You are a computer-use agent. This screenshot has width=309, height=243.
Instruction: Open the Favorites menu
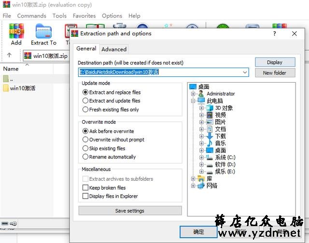tap(84, 16)
